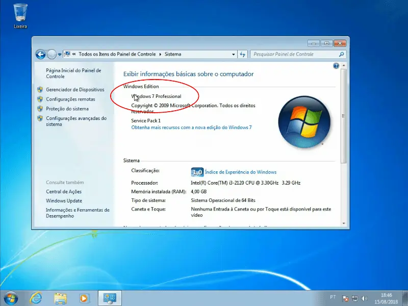Click shield icon beside Gerenciador de Dispositivos
The image size is (408, 306).
click(x=40, y=90)
